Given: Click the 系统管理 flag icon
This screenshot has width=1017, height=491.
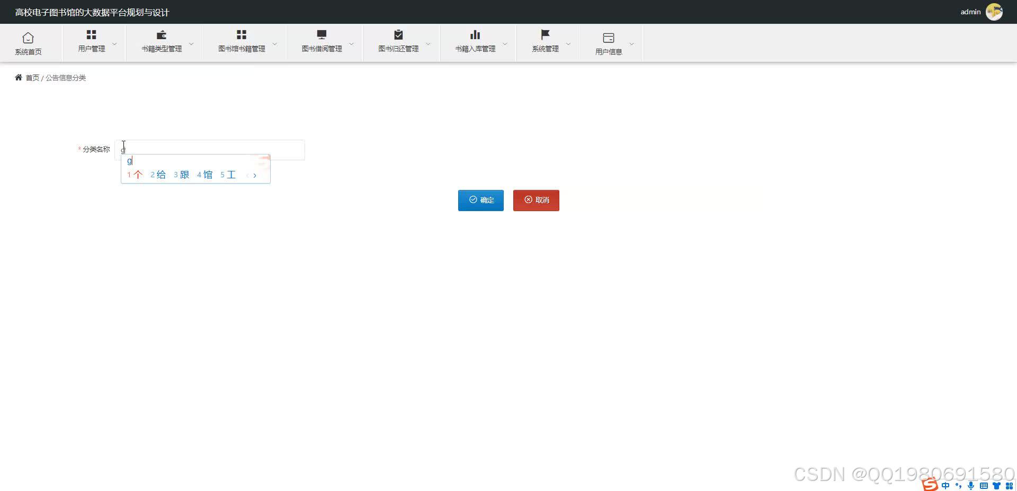Looking at the screenshot, I should point(545,34).
